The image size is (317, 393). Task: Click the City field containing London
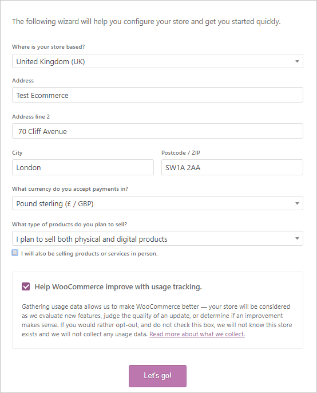tap(83, 167)
